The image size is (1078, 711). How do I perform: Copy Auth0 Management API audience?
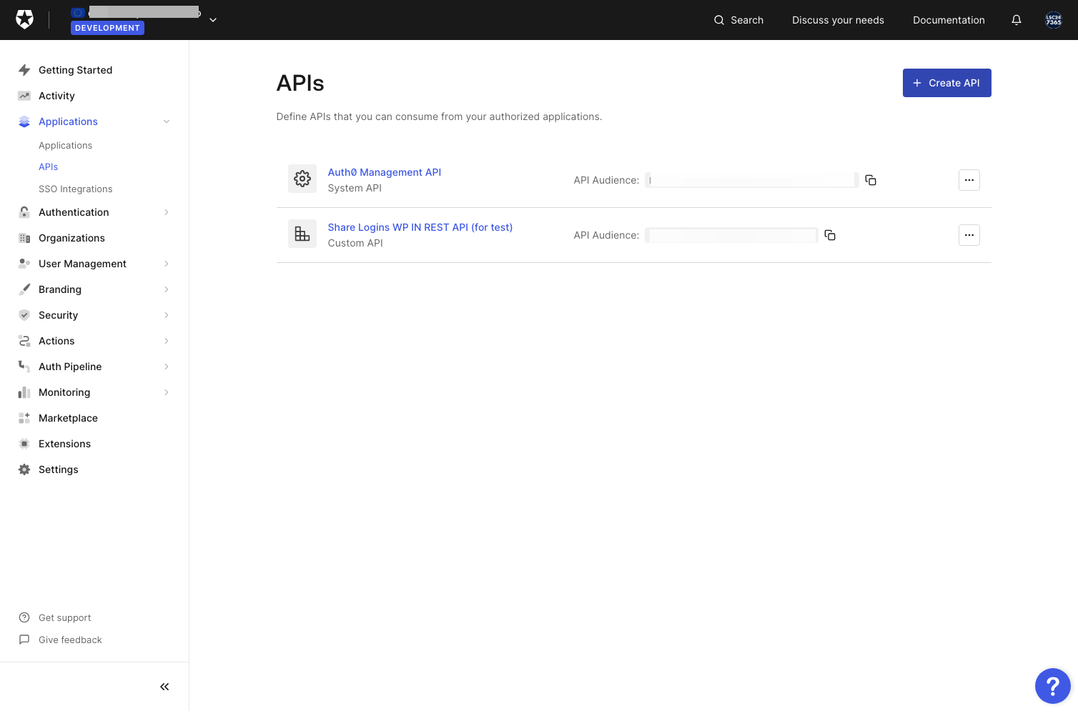click(x=871, y=180)
